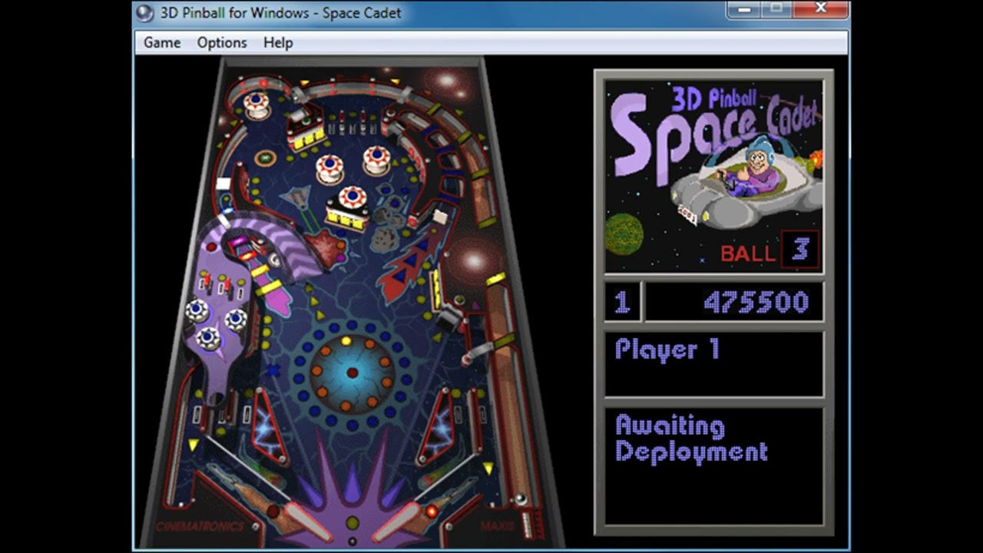
Task: Click the 'Player 1' label
Action: pos(667,349)
